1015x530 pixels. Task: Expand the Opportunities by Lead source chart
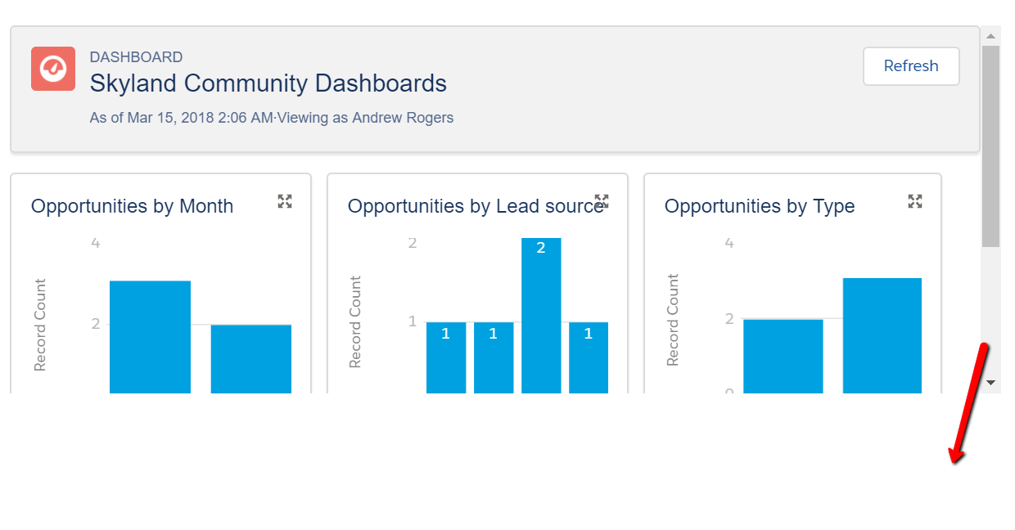pos(602,201)
